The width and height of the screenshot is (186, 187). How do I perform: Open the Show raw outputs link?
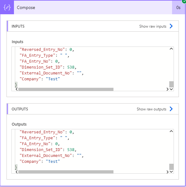click(x=151, y=109)
